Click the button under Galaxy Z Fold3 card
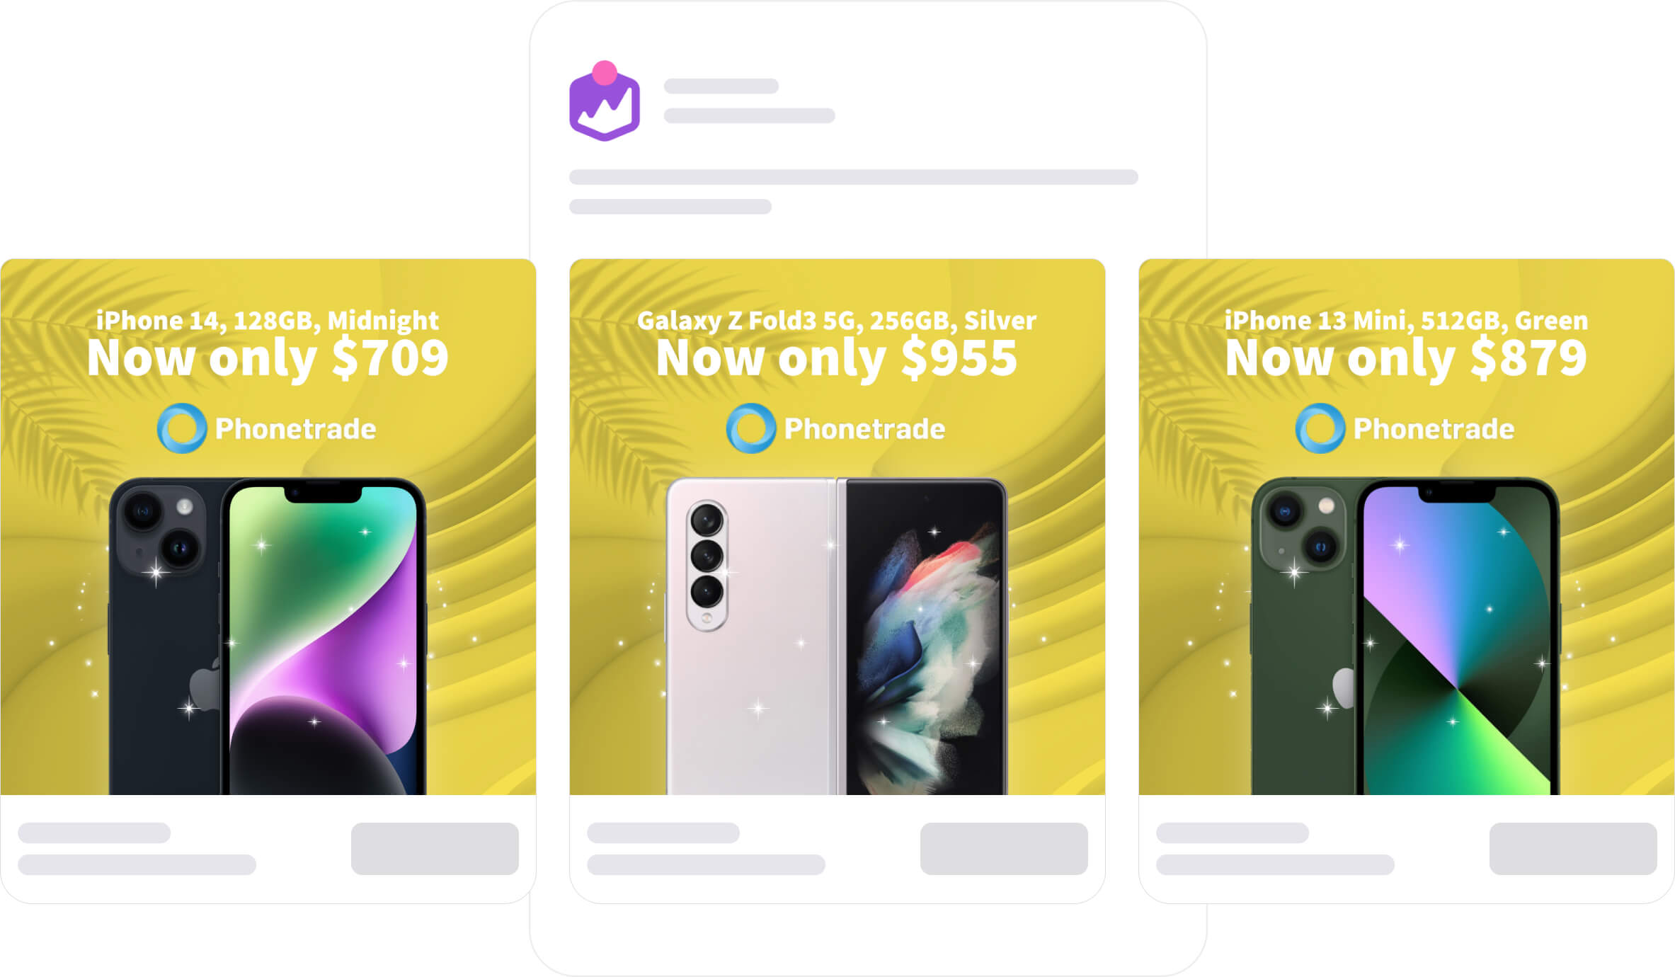The image size is (1675, 977). click(x=1004, y=848)
